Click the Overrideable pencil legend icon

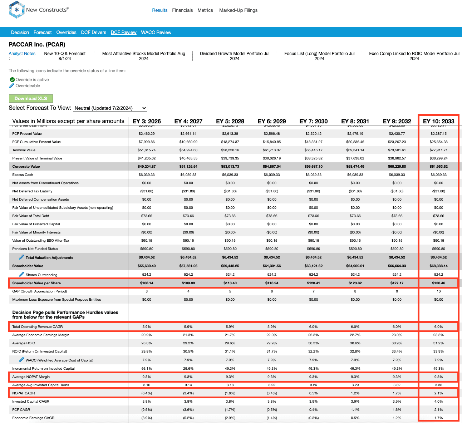click(12, 86)
